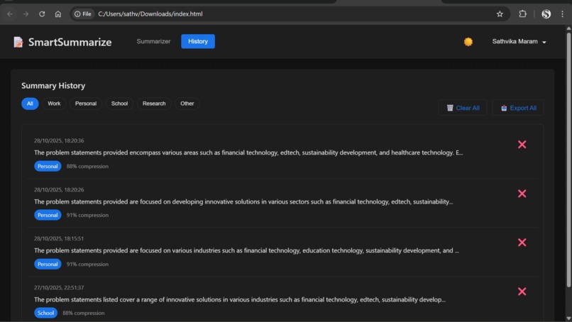Filter history by School category
The width and height of the screenshot is (572, 322).
pos(119,104)
